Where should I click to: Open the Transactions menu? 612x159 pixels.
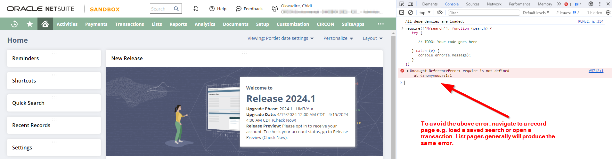pos(129,24)
